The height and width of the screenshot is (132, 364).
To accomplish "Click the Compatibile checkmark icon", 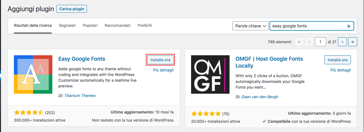I will 264,121.
